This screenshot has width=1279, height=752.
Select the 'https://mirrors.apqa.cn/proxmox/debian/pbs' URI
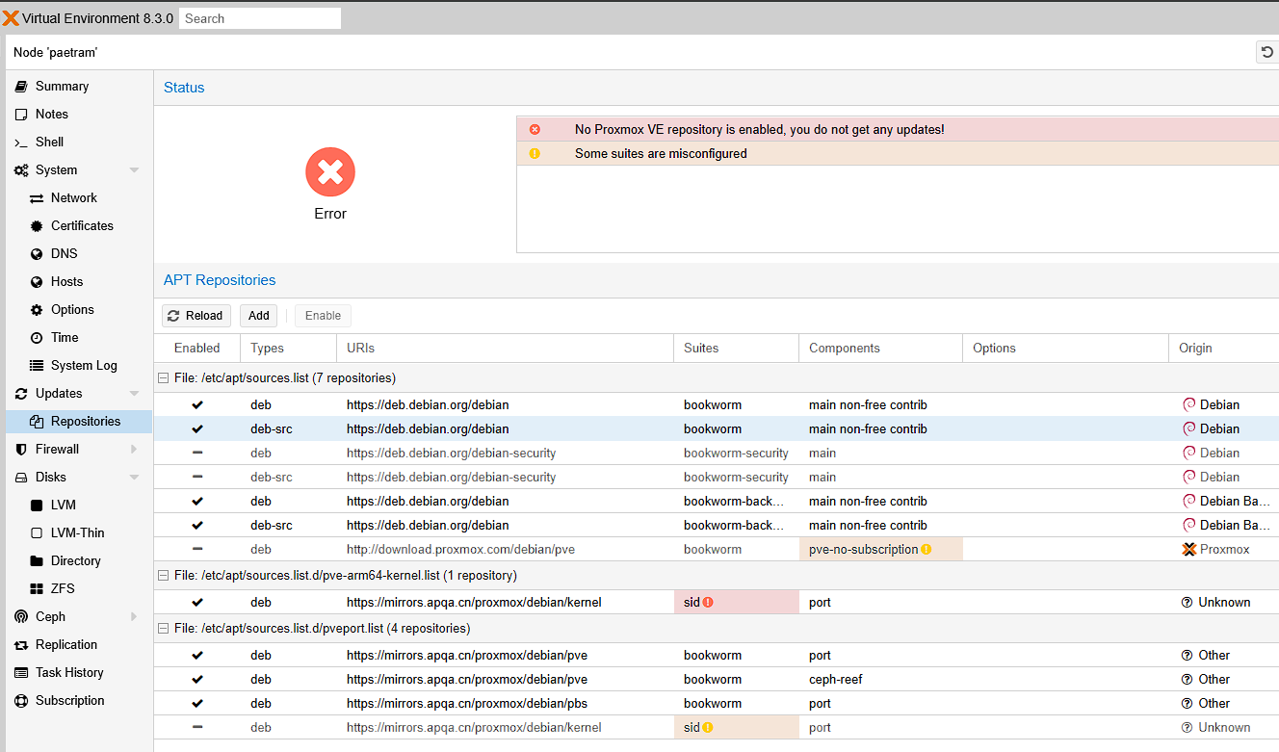pyautogui.click(x=467, y=703)
